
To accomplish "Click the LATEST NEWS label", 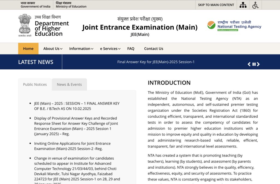I will pyautogui.click(x=36, y=62).
